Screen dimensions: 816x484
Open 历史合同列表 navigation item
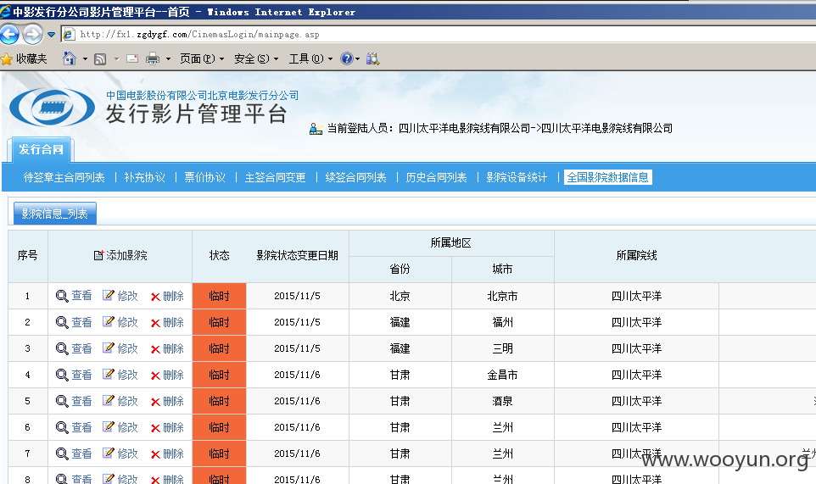pyautogui.click(x=436, y=178)
